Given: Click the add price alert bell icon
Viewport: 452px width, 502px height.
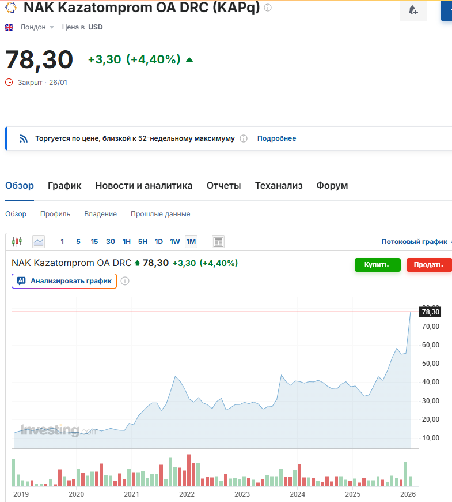Looking at the screenshot, I should pyautogui.click(x=413, y=10).
